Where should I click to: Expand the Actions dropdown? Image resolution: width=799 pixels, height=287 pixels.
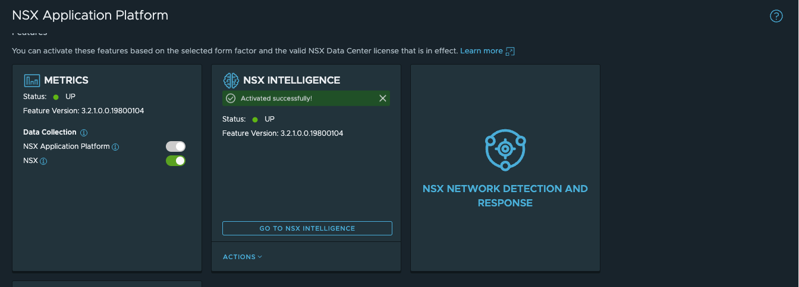[243, 257]
